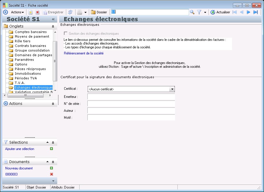Viewport: 264px width, 192px height.
Task: Click the Dossier button in toolbar
Action: (99, 12)
